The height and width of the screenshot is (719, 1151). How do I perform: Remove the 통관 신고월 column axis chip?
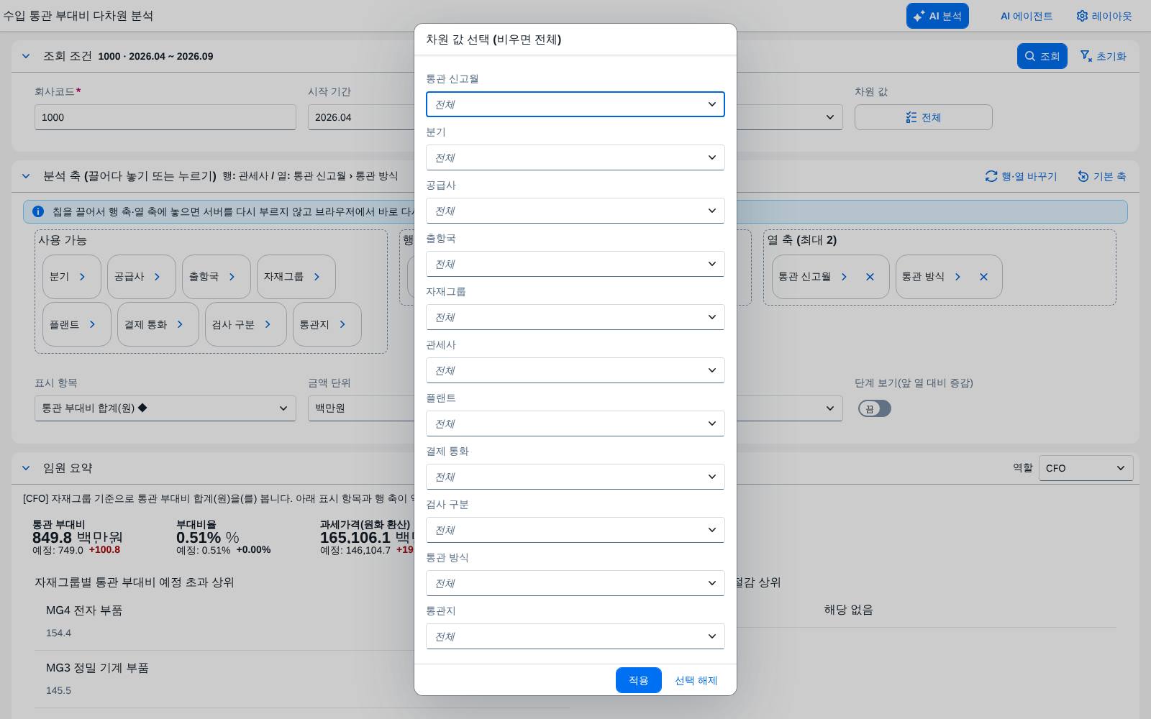click(x=870, y=277)
